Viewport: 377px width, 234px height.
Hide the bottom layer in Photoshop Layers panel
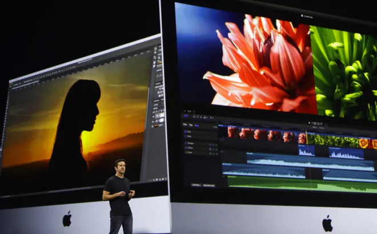(x=153, y=126)
